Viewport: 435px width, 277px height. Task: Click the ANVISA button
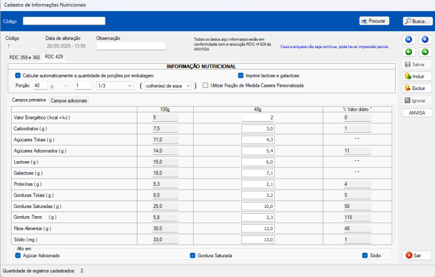click(x=417, y=113)
